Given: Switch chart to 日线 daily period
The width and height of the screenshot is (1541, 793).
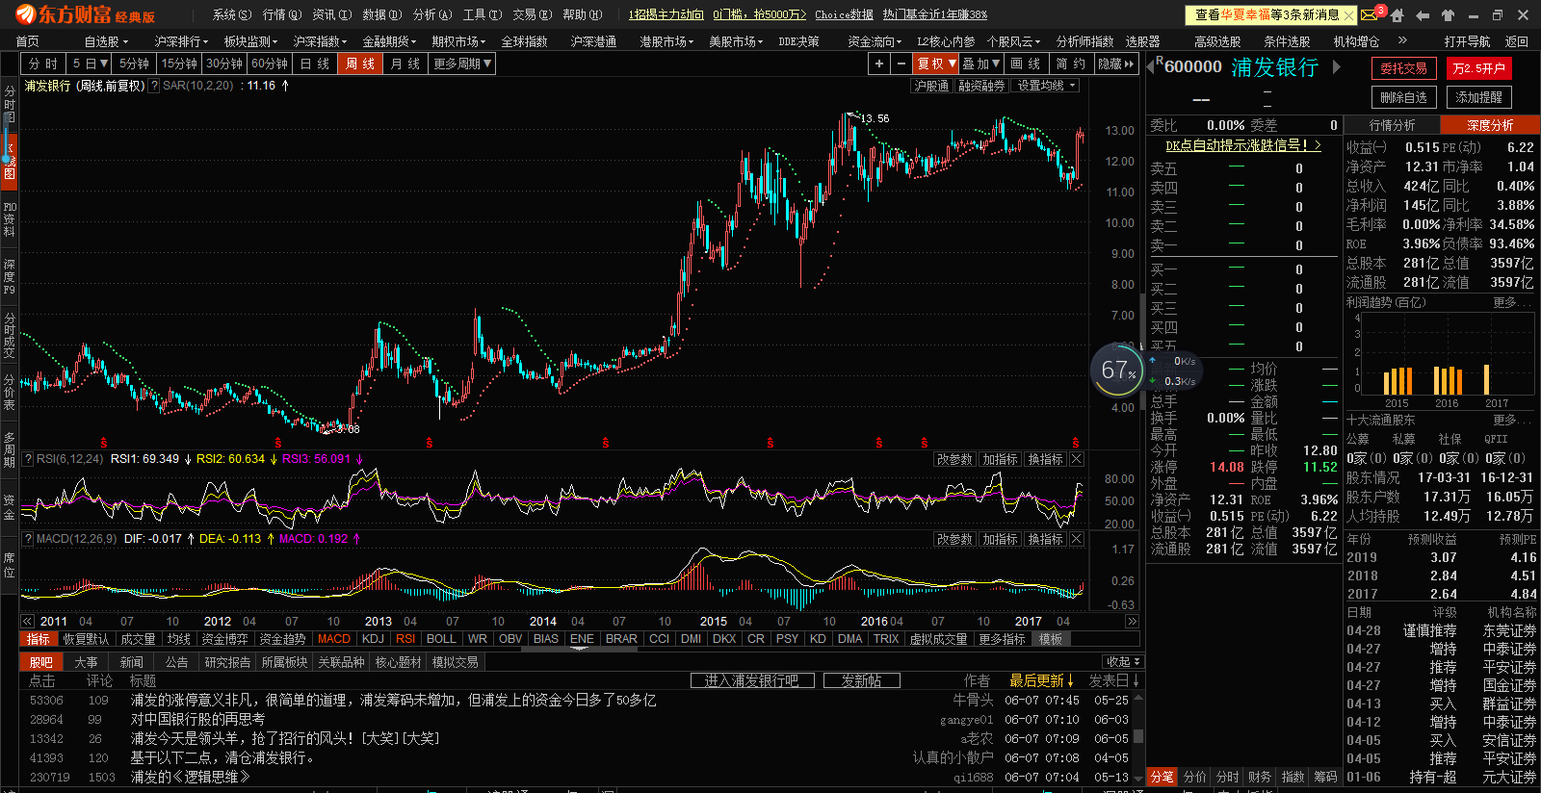Looking at the screenshot, I should coord(315,64).
